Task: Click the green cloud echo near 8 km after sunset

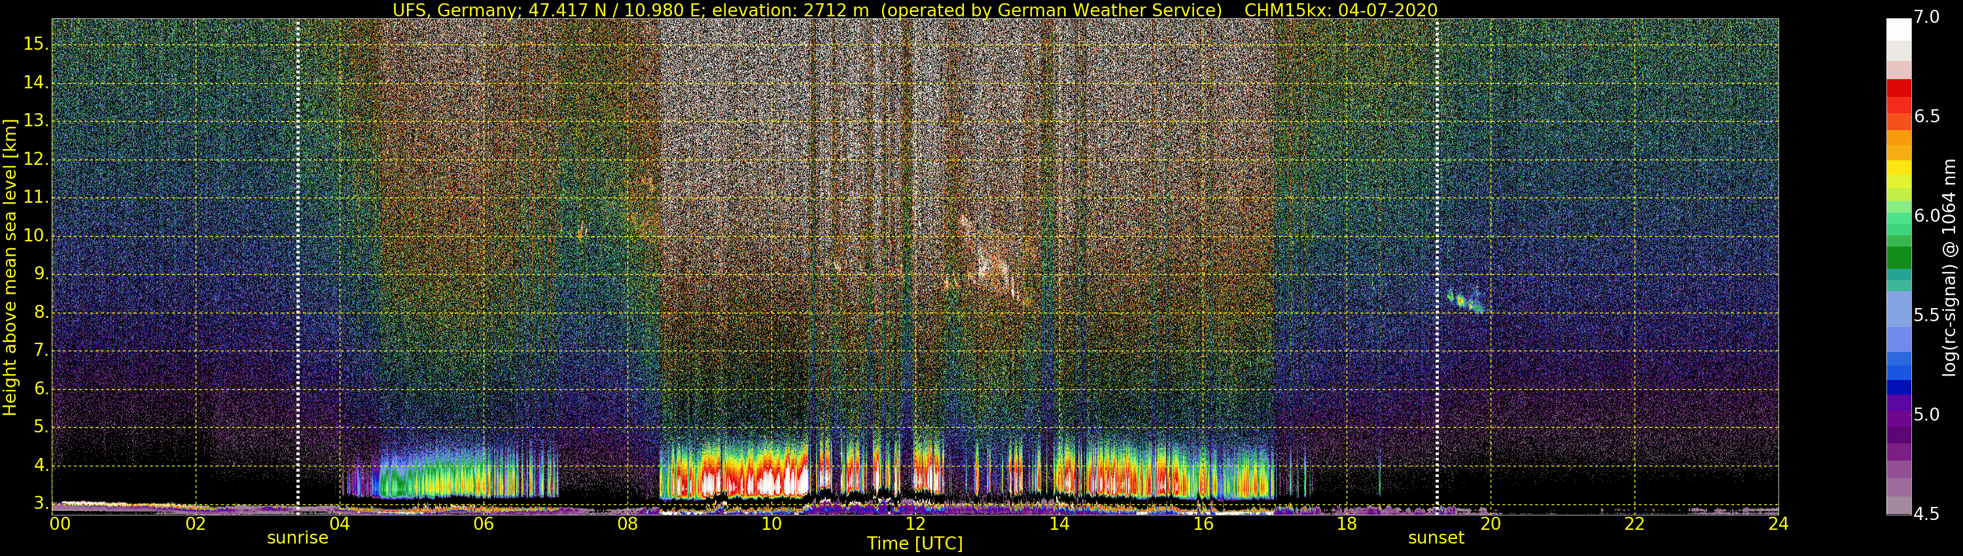Action: [x=1464, y=302]
